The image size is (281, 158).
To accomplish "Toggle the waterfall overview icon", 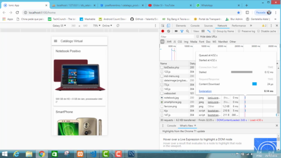I will pyautogui.click(x=209, y=31).
